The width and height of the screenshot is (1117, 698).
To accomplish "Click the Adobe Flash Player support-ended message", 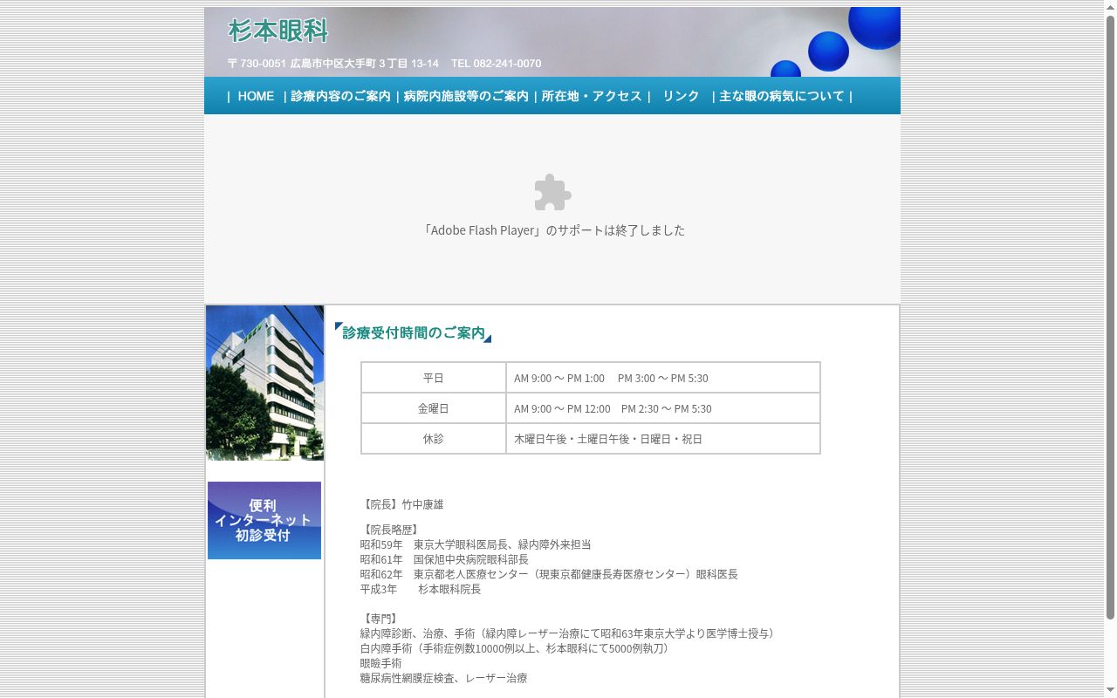I will 552,230.
